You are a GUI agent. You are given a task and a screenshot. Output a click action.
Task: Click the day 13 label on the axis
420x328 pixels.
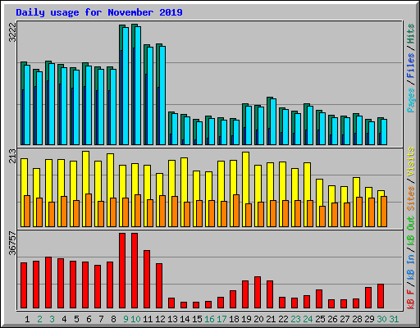pyautogui.click(x=172, y=319)
